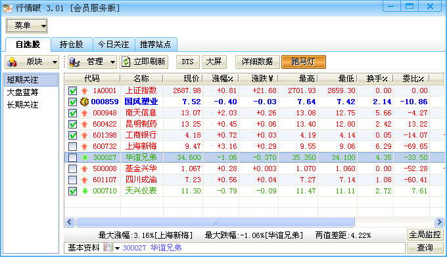
Task: Check the 上海新梅 row checkbox
Action: 73,146
